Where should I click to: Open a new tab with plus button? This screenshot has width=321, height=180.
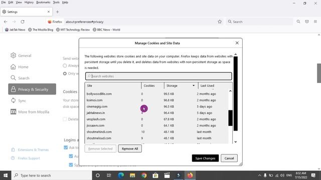click(57, 12)
